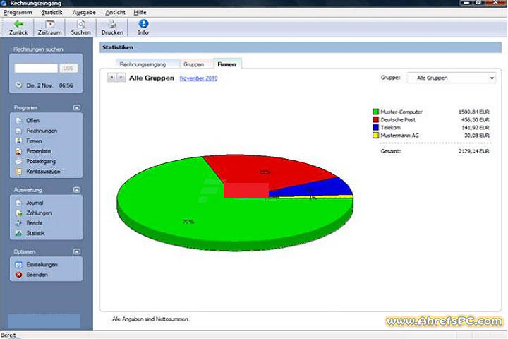Click the Bericht icon in Auswertung
This screenshot has width=508, height=339.
tap(19, 223)
